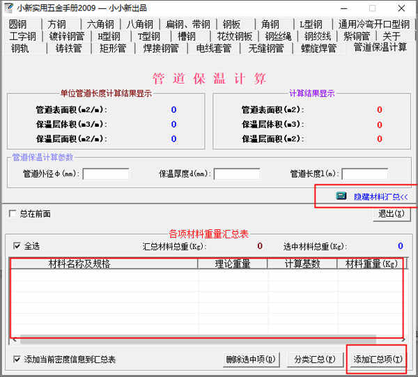Select the 钢板 tab
Image resolution: width=418 pixels, height=377 pixels.
pos(231,24)
